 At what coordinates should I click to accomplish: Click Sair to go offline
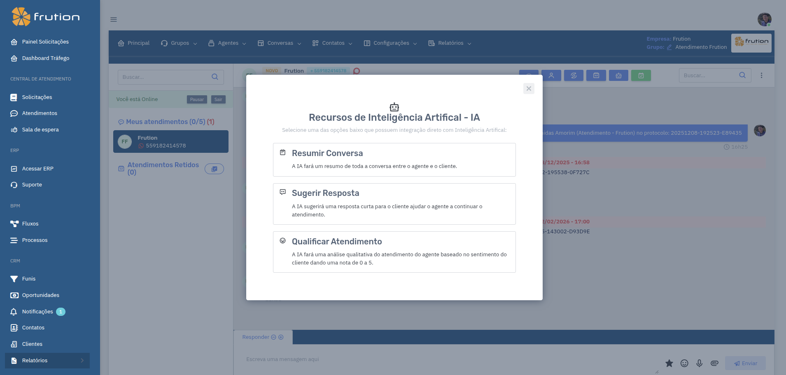[x=218, y=99]
